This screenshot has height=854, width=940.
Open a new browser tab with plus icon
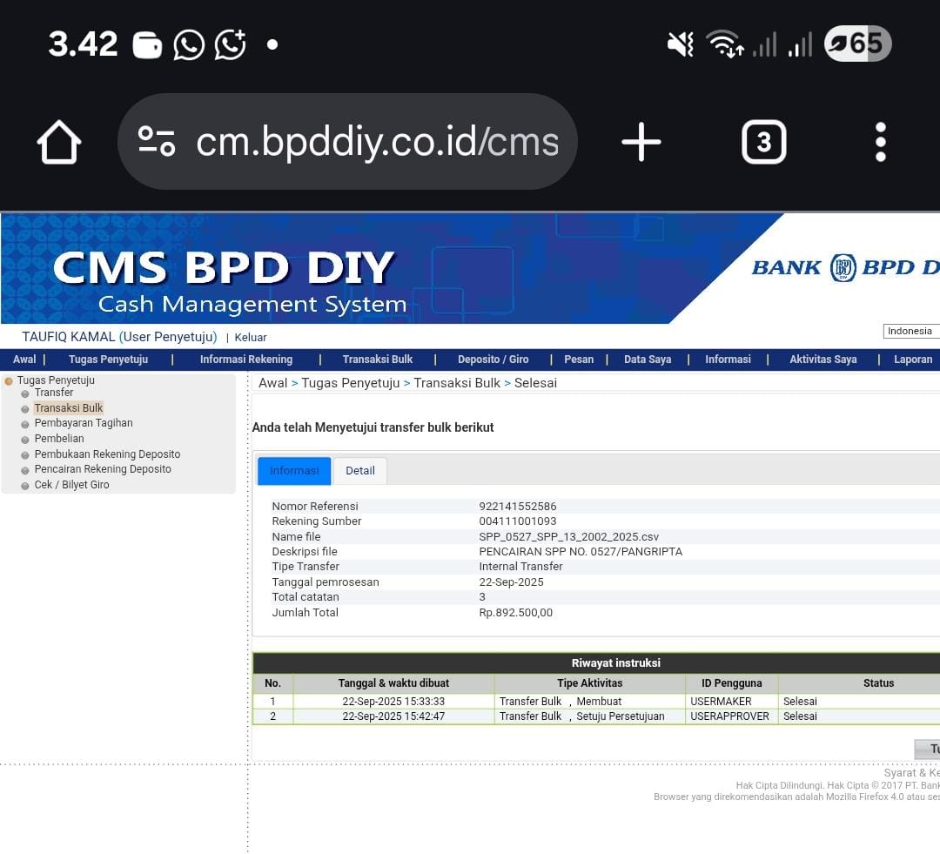coord(641,142)
